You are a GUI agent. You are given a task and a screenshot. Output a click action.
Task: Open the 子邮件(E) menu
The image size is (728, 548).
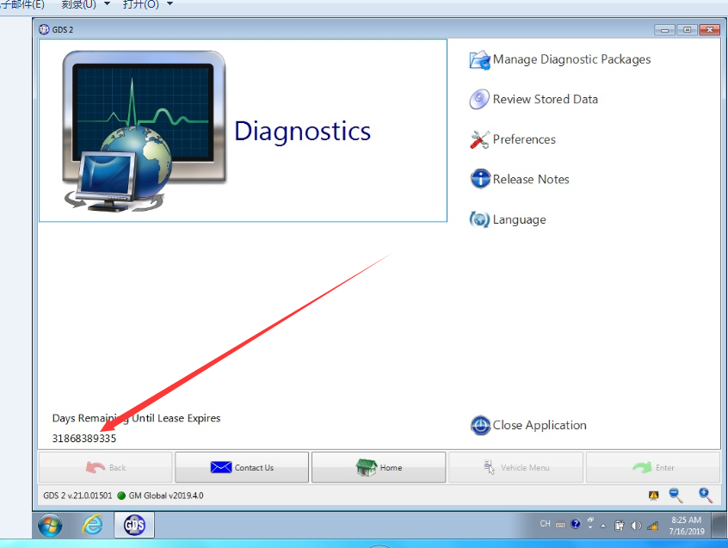pyautogui.click(x=21, y=4)
